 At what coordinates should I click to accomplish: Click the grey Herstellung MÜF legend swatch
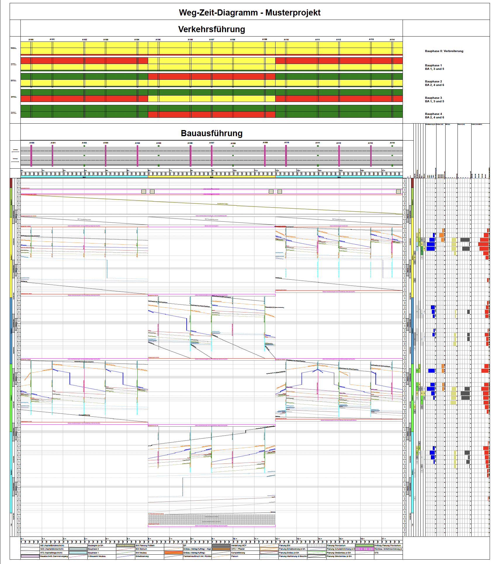click(221, 545)
